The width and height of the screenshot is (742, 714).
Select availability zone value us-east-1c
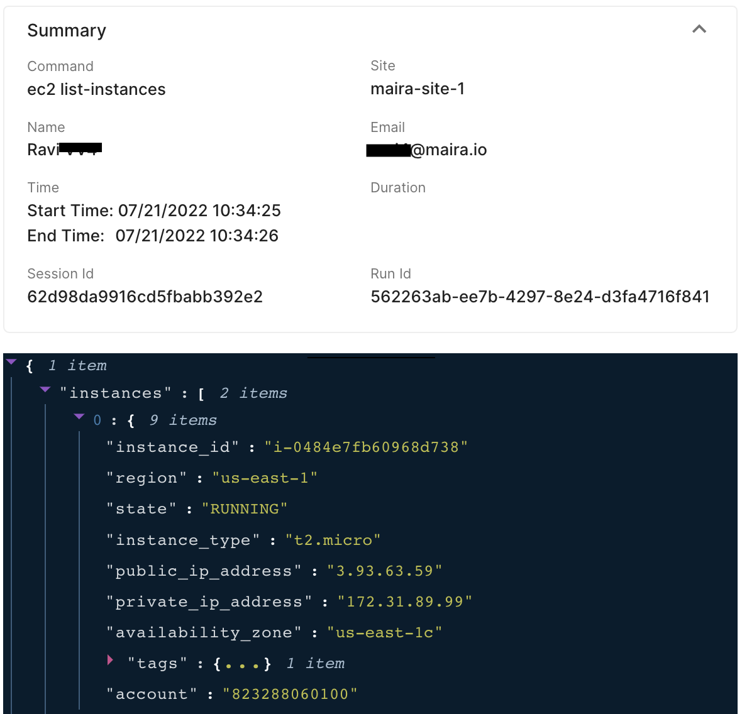tap(384, 632)
